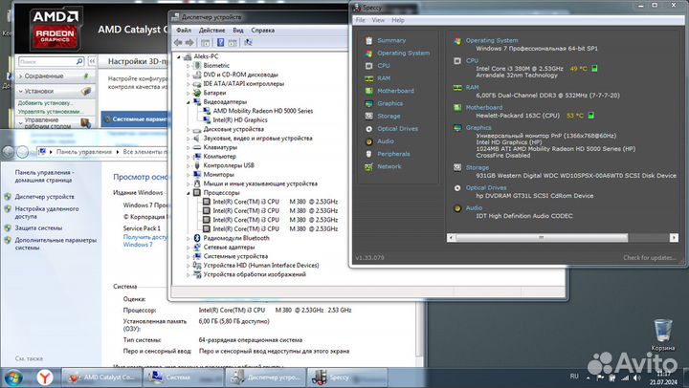
Task: Open Peripherals section in Speccy sidebar
Action: 393,154
